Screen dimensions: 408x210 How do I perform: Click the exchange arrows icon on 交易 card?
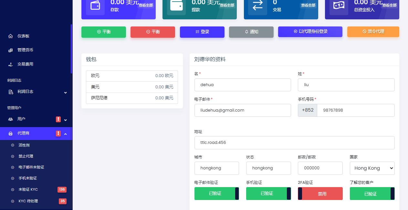click(x=257, y=6)
